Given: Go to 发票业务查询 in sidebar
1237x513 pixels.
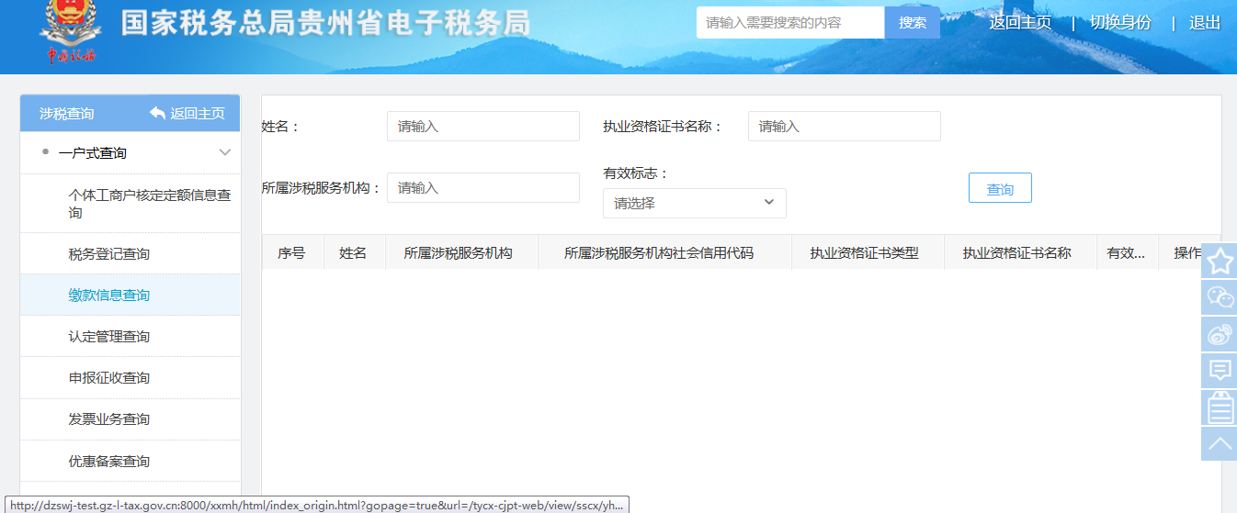Looking at the screenshot, I should 109,419.
